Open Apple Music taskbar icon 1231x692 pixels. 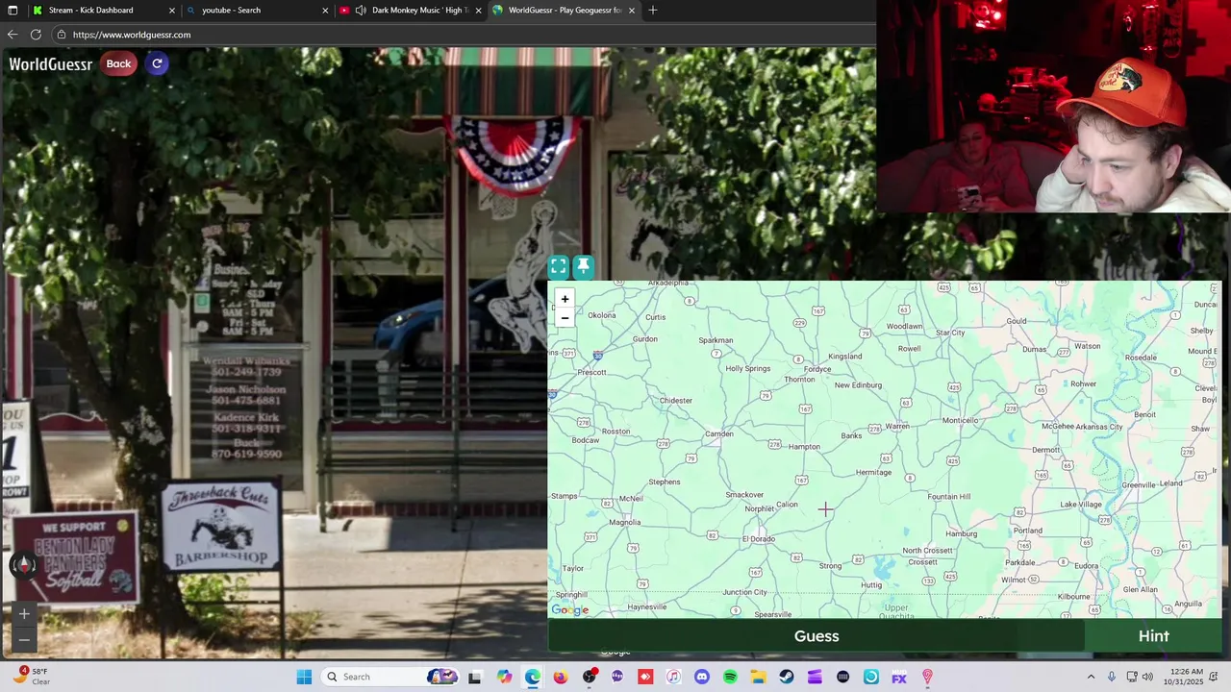click(x=673, y=677)
